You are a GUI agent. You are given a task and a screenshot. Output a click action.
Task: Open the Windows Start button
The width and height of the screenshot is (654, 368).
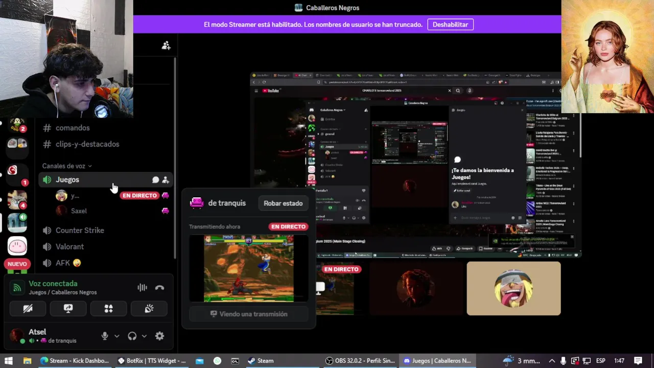[8, 360]
